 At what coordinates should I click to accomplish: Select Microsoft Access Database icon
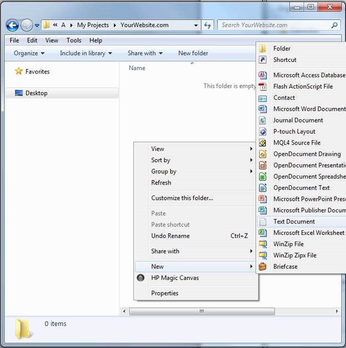coord(263,75)
